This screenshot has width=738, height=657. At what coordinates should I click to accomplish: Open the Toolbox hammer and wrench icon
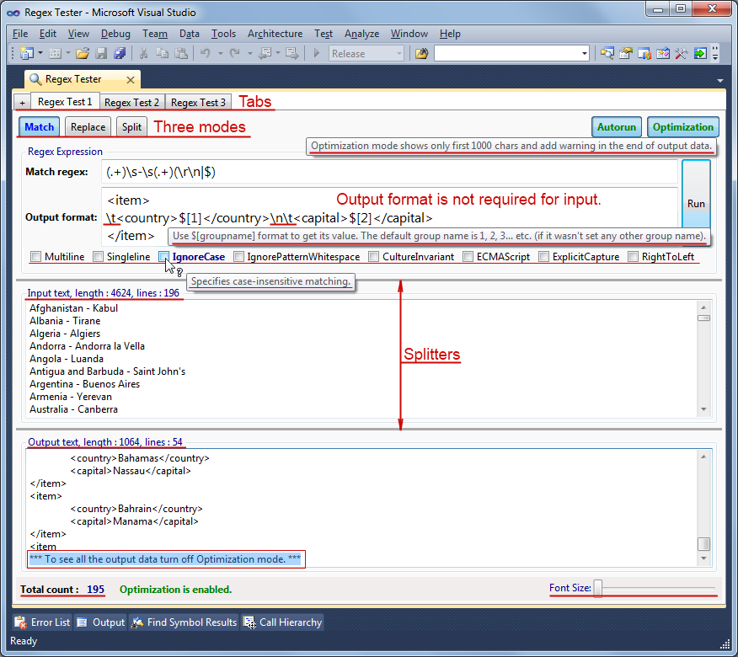coord(682,53)
